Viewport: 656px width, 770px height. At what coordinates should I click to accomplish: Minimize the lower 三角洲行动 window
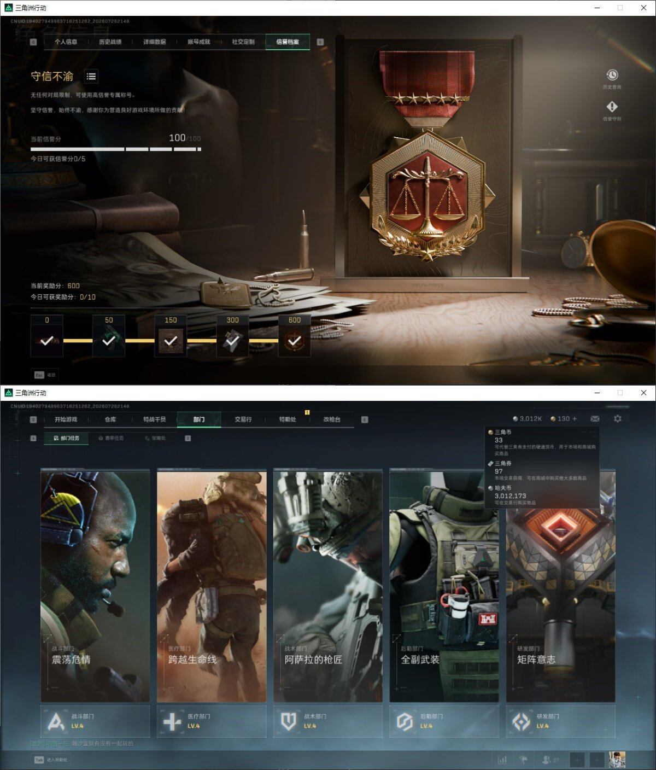[x=597, y=393]
